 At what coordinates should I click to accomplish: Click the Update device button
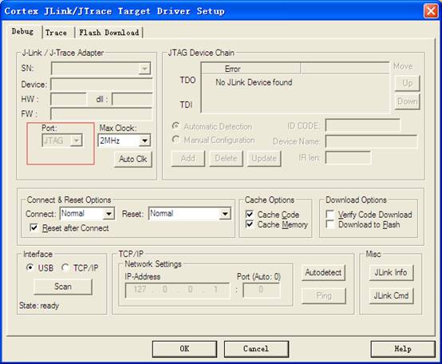[x=264, y=159]
